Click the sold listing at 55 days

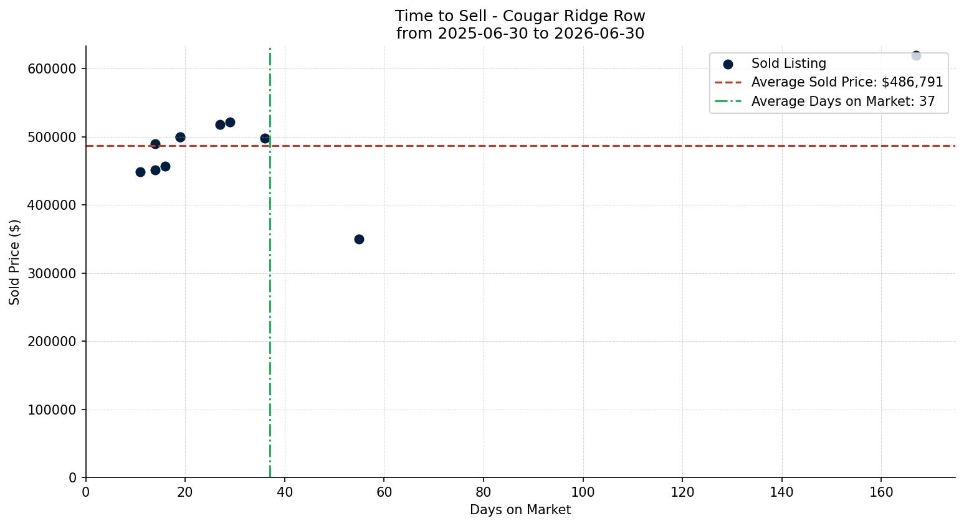[359, 239]
